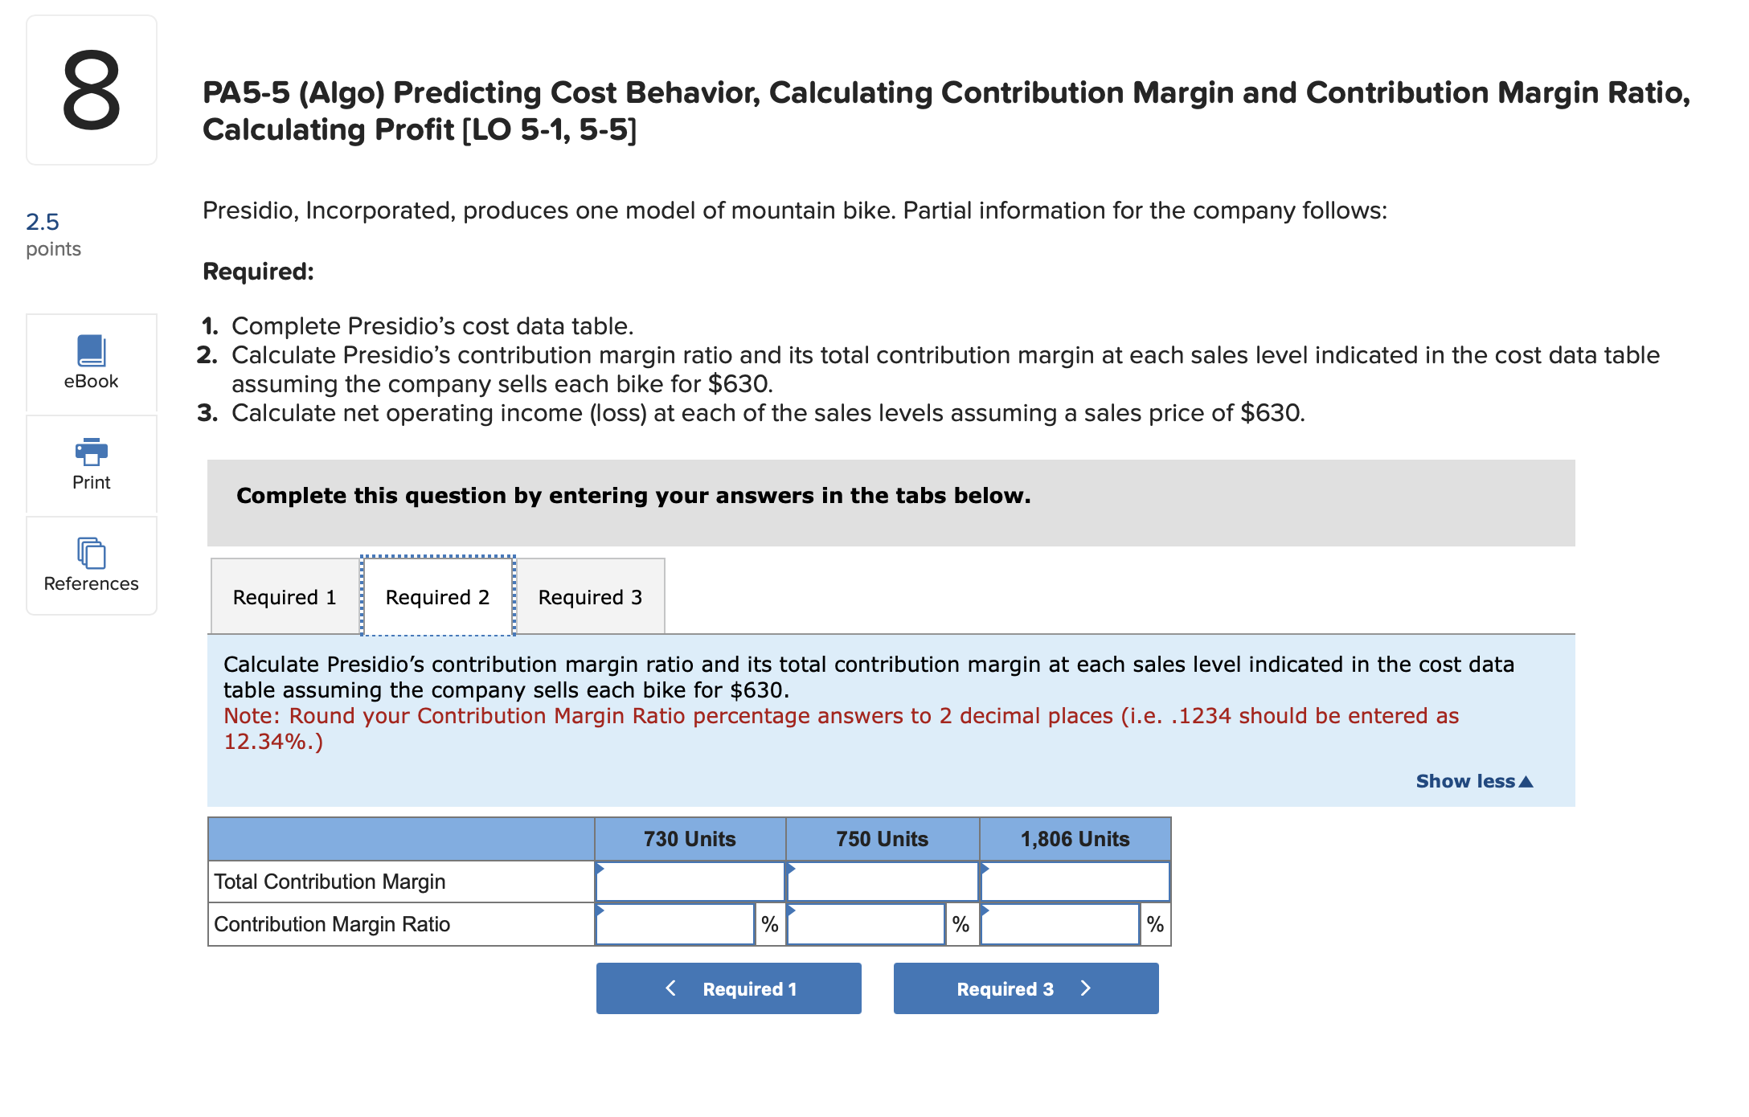Click Contribution Margin Ratio field under 730 Units
Screen dimensions: 1749x1117
pyautogui.click(x=676, y=924)
